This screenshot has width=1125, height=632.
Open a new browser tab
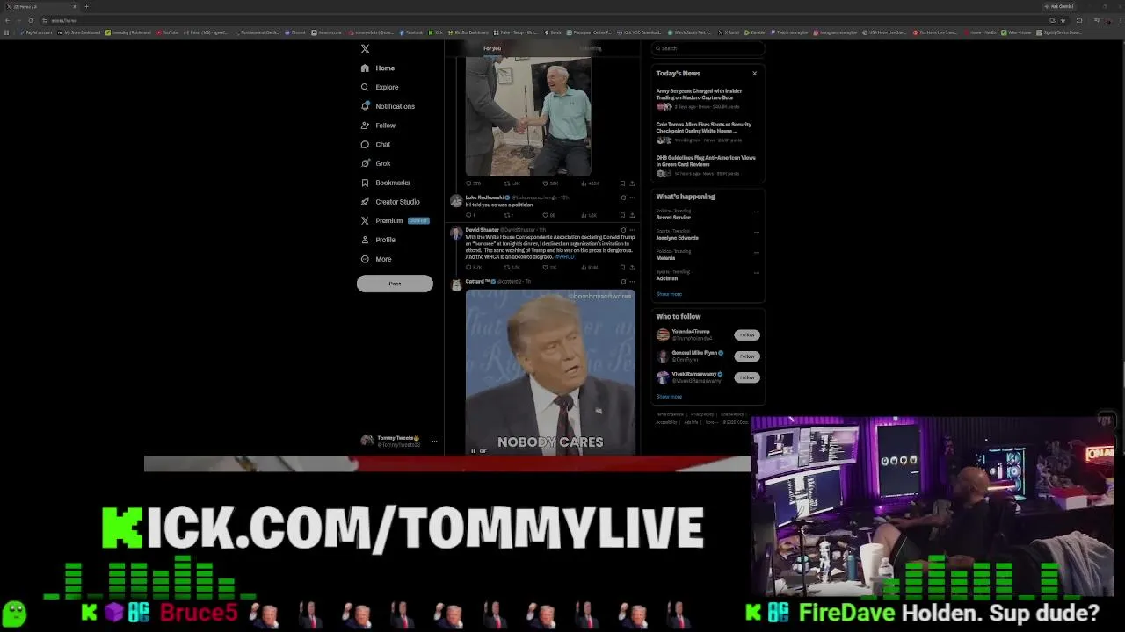tap(86, 6)
